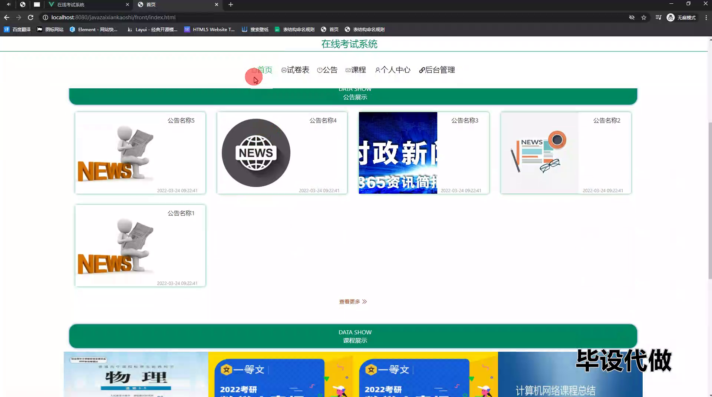Open the 个人中心 navigation menu item

[x=393, y=70]
